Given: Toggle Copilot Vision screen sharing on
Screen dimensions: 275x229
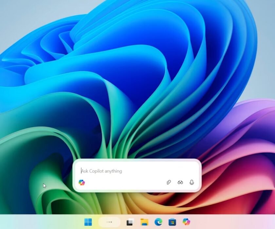Looking at the screenshot, I should click(180, 182).
